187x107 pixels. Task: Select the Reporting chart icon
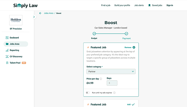pos(7,50)
